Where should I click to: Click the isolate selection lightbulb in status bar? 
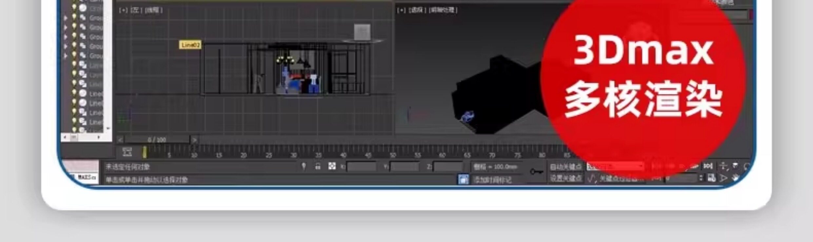click(x=304, y=166)
